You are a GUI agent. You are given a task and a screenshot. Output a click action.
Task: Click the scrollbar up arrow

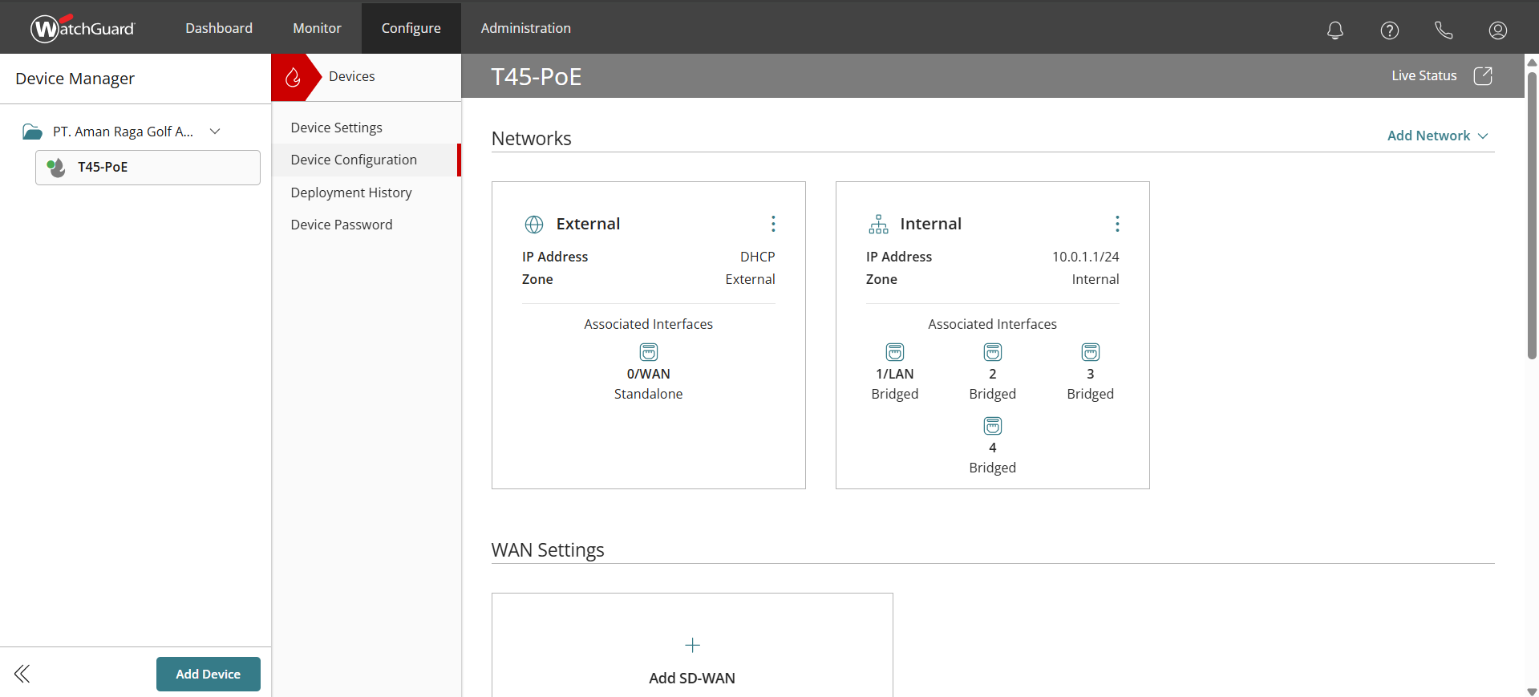[x=1532, y=62]
